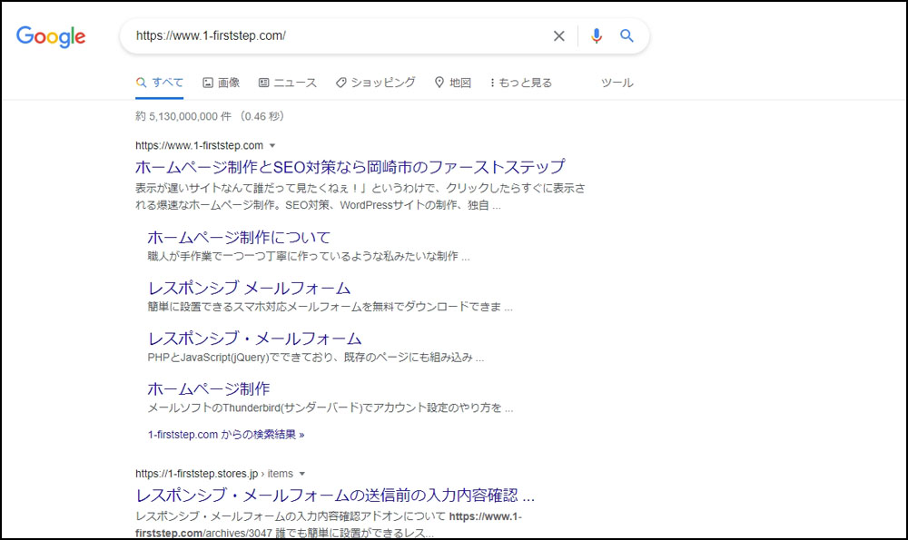The width and height of the screenshot is (908, 540).
Task: Click the snippet starting 表示が遅いサイトなんて
Action: pyautogui.click(x=360, y=197)
